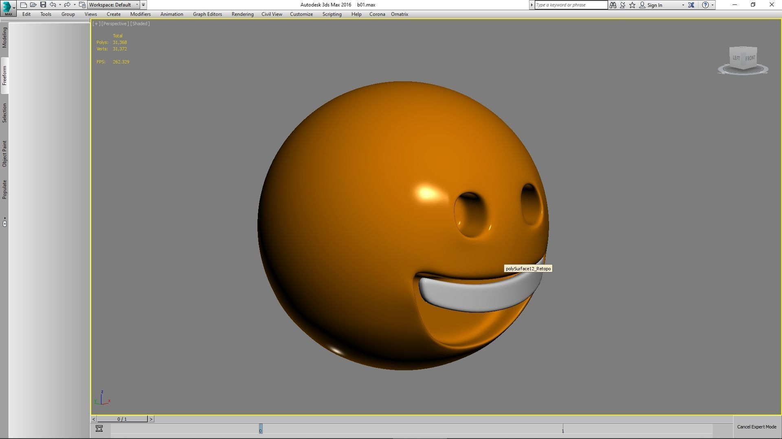Open the Graph Editors menu

[x=207, y=14]
